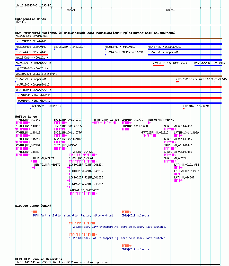Select the ATXN2L|NM_017492 label
The width and height of the screenshot is (229, 266).
(28, 145)
